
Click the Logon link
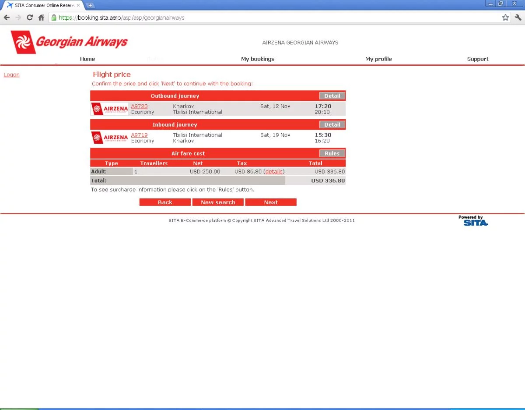click(11, 74)
